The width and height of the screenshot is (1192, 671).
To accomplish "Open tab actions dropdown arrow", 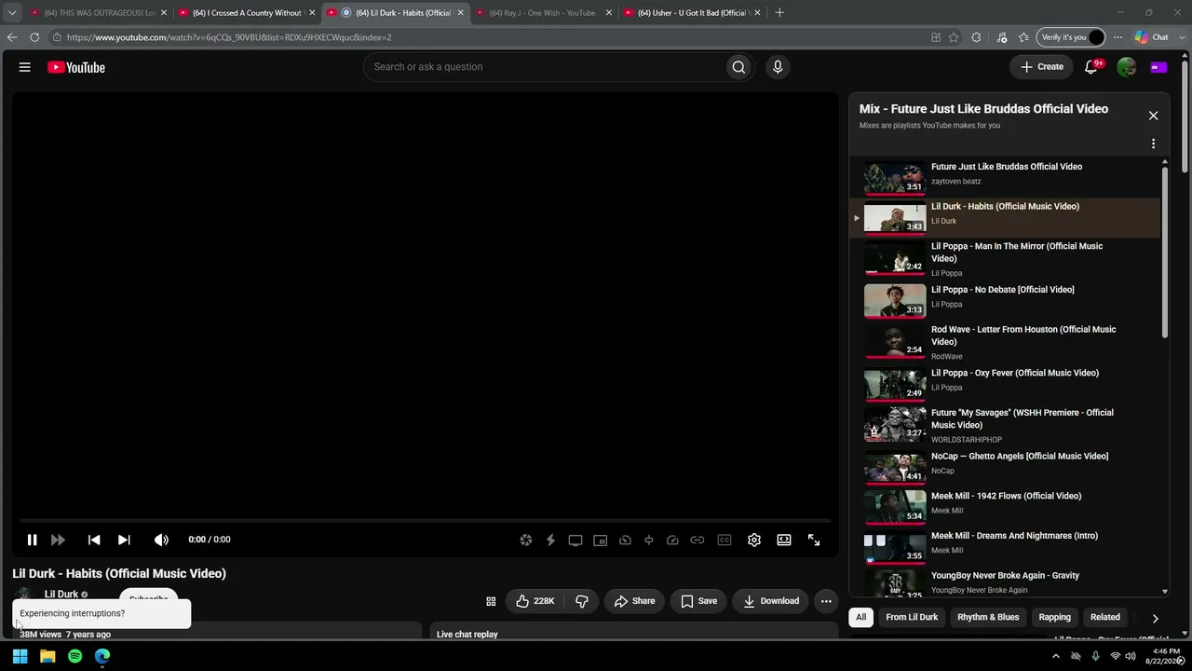I will point(12,13).
